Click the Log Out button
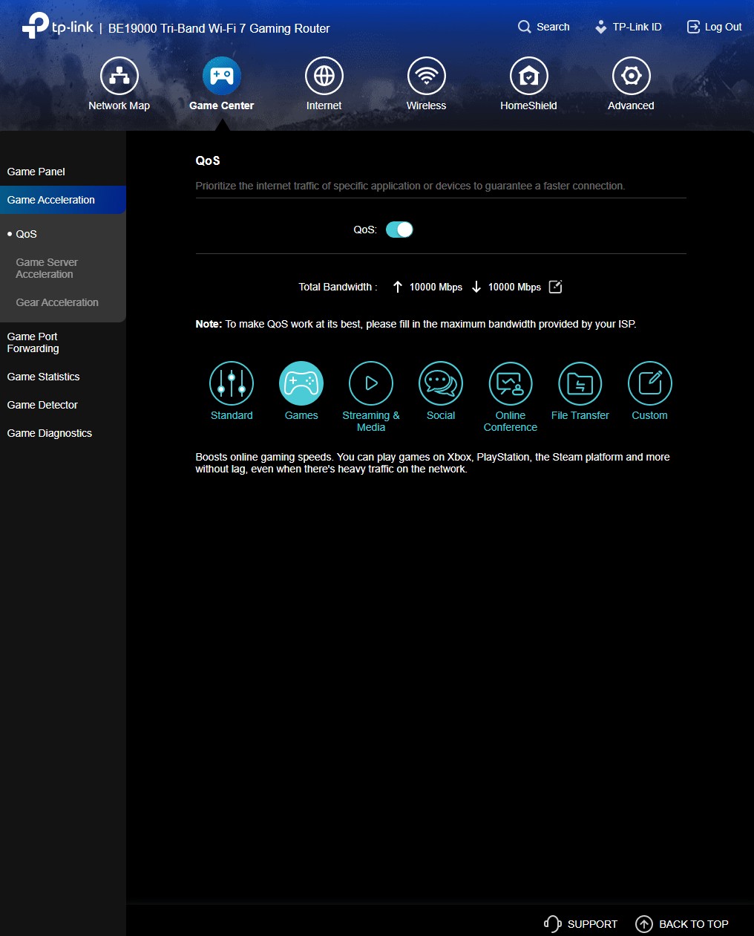754x936 pixels. pyautogui.click(x=714, y=27)
